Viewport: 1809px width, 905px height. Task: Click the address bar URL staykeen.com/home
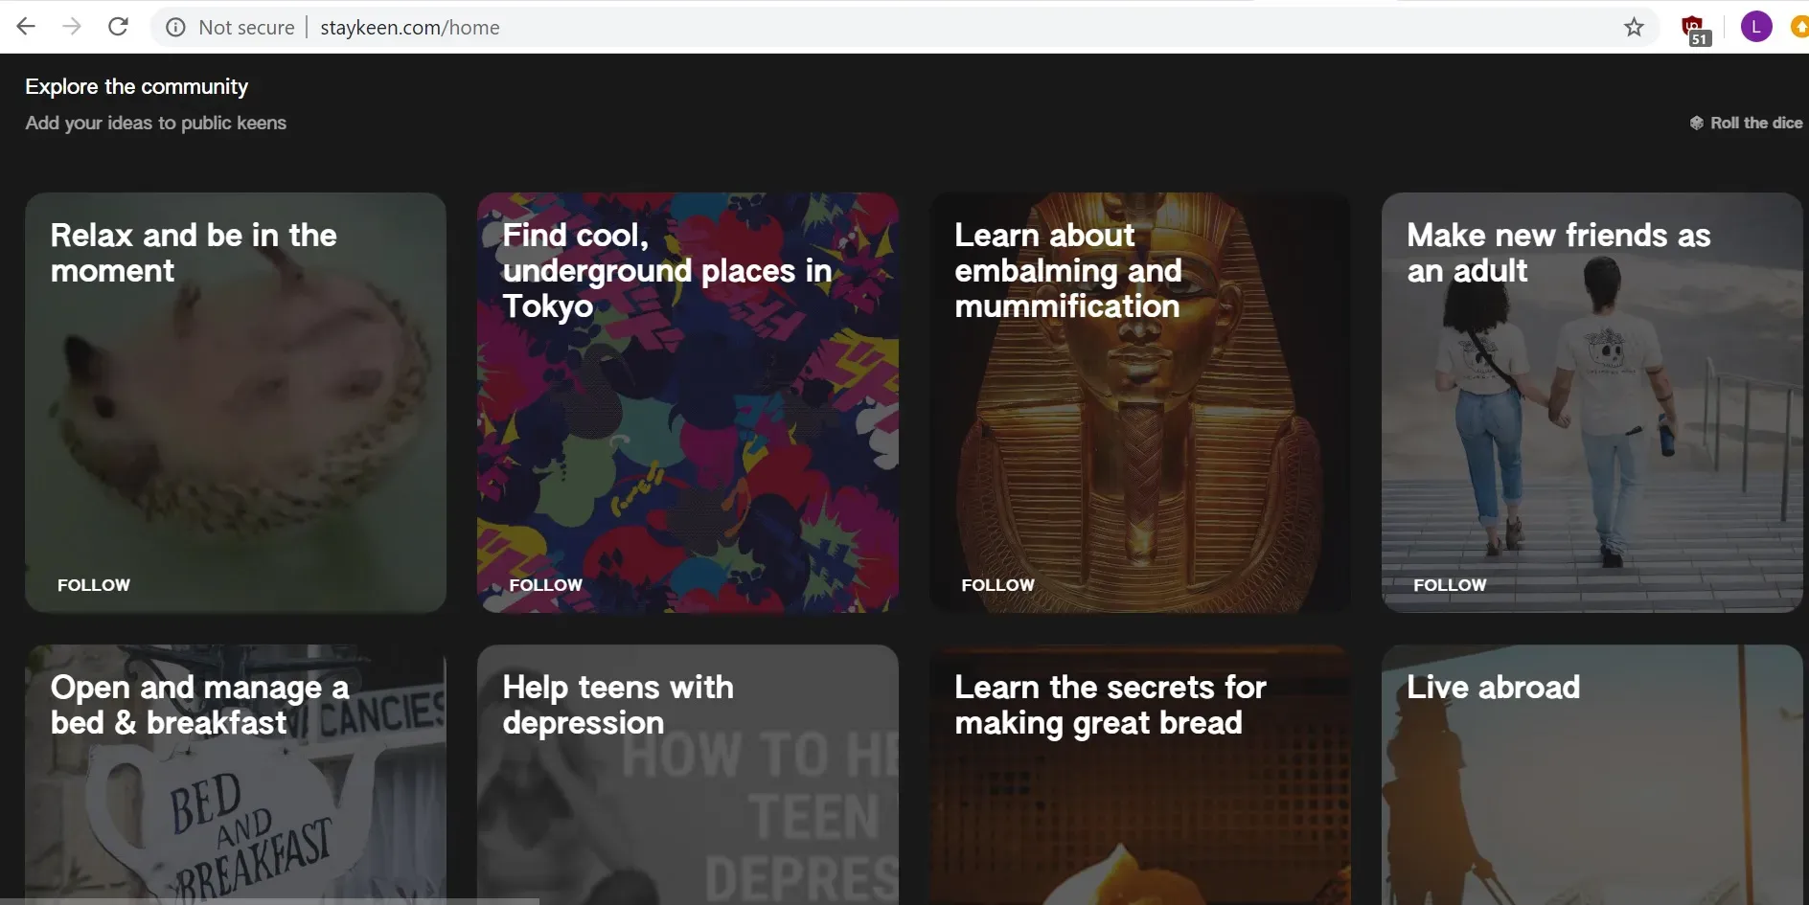(410, 28)
